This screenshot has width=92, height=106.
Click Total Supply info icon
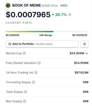pos(25,92)
